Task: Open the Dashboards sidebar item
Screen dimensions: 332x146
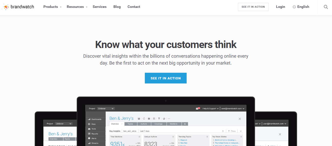Action: click(95, 119)
